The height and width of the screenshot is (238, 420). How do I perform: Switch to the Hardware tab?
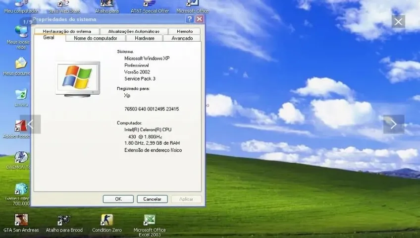tap(145, 38)
